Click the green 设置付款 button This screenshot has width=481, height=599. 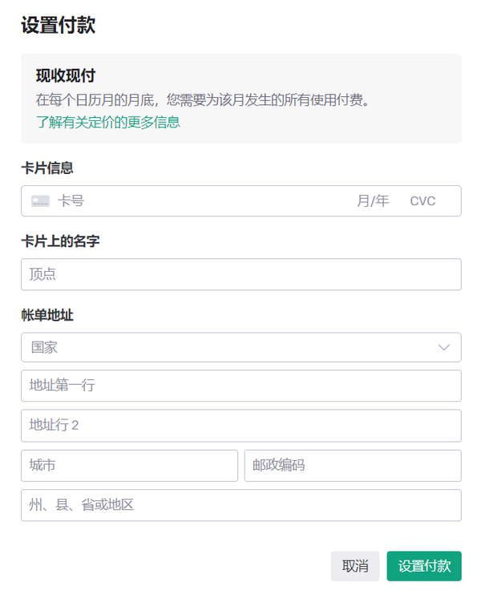coord(423,566)
